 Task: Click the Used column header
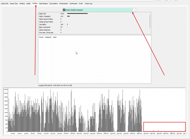[54, 37]
